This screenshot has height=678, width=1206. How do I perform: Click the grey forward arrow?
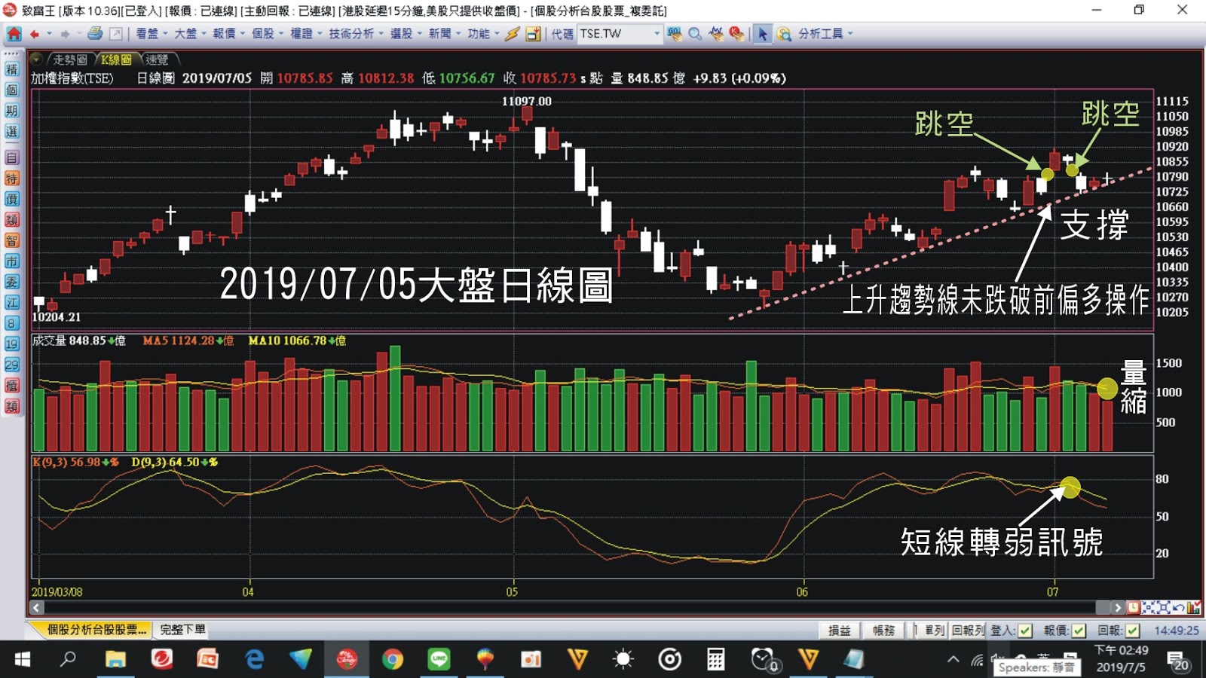click(66, 34)
